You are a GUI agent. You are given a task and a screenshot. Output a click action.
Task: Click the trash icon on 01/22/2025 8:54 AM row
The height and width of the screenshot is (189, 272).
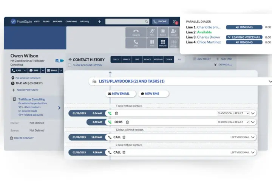click(x=116, y=113)
